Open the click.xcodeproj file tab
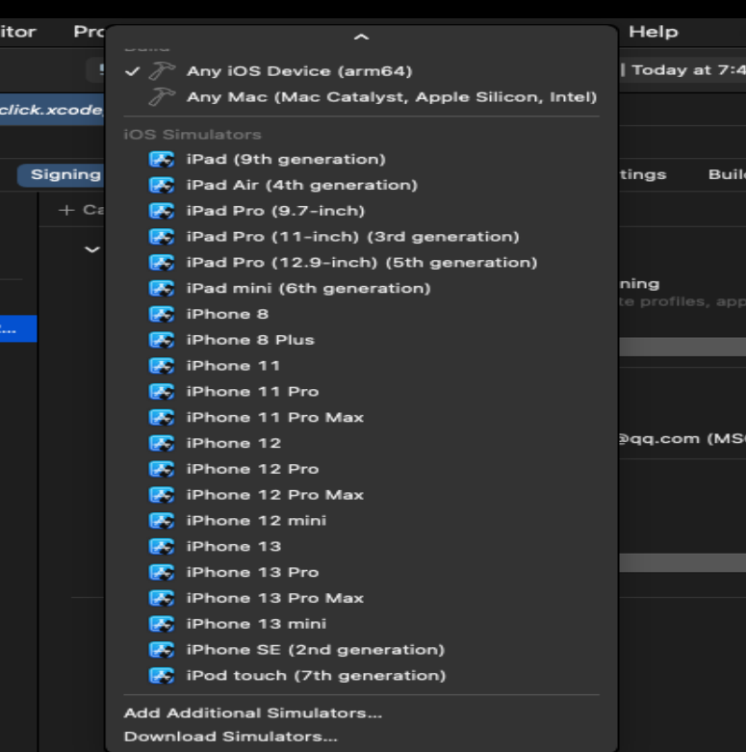746x752 pixels. pos(52,110)
